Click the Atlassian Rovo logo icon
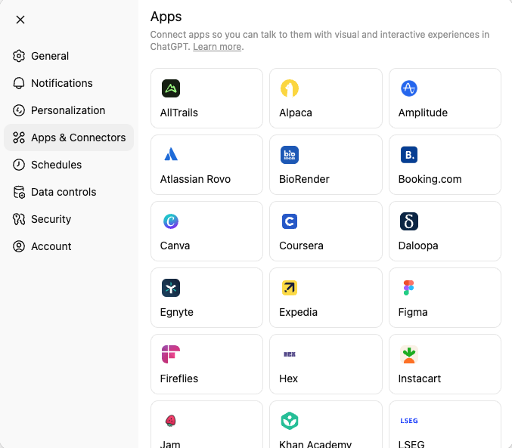512x448 pixels. pyautogui.click(x=171, y=154)
